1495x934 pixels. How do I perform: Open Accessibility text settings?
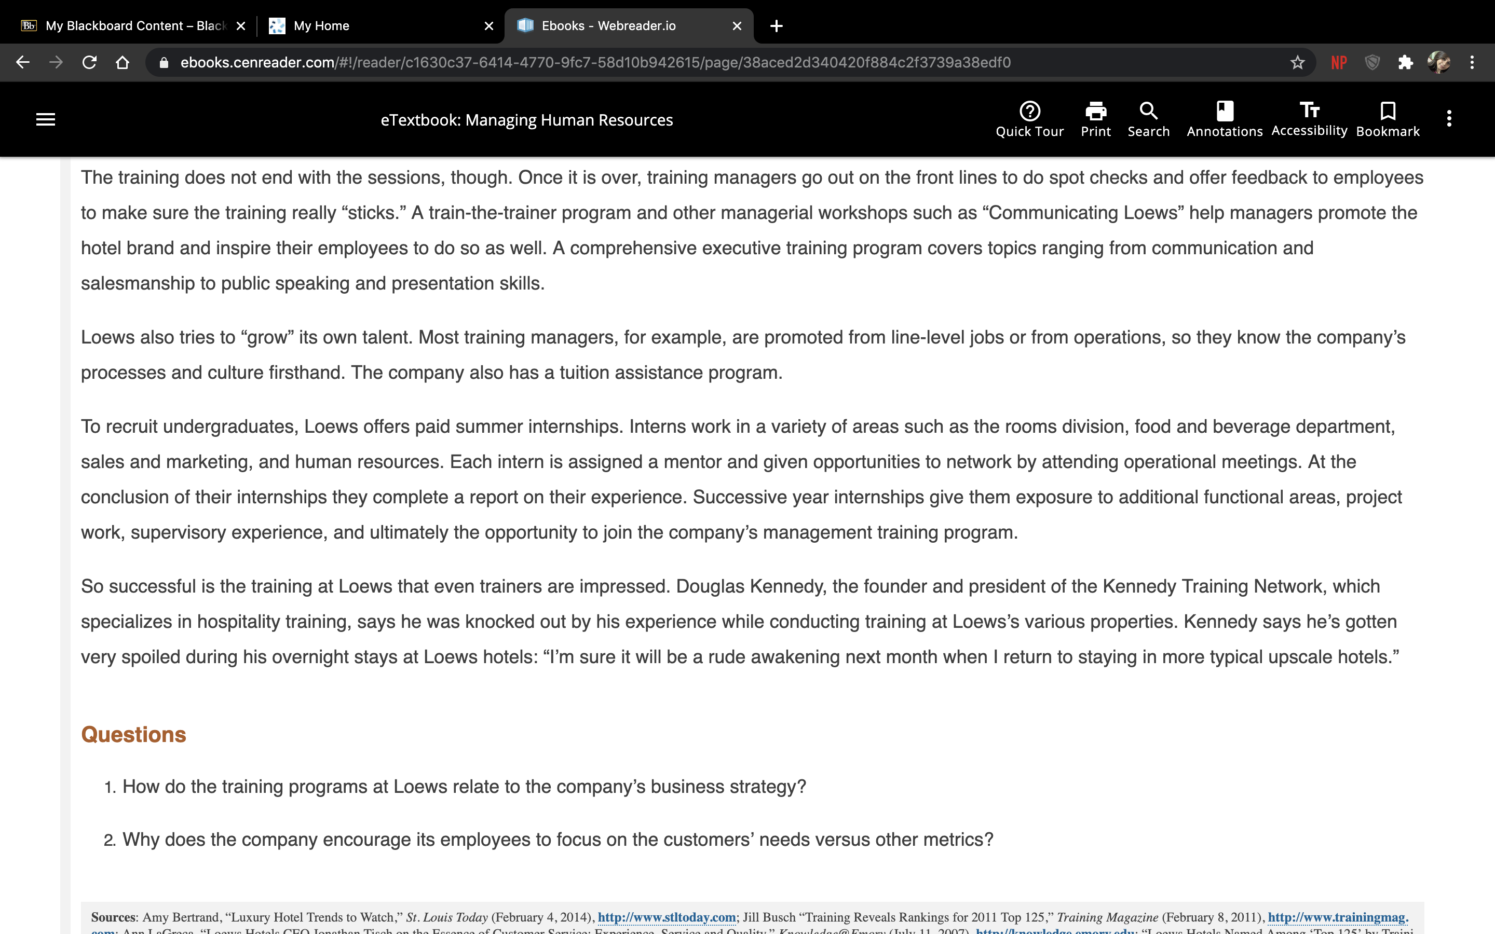pyautogui.click(x=1309, y=119)
